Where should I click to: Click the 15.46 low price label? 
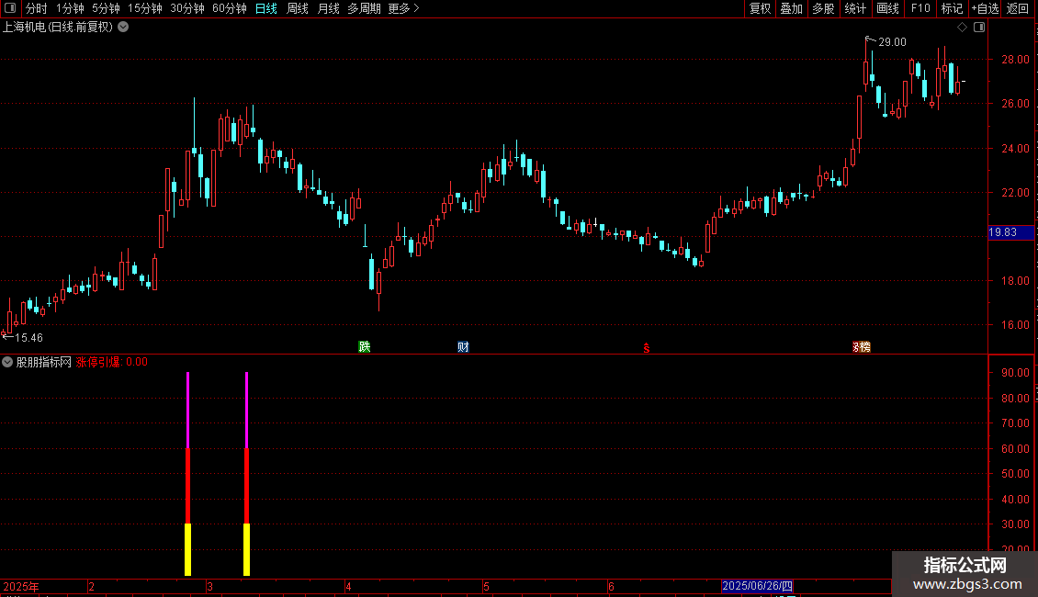pyautogui.click(x=28, y=338)
